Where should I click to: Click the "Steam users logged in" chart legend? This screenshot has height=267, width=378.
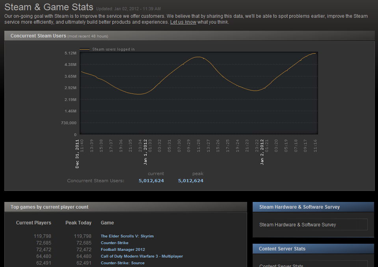(113, 49)
